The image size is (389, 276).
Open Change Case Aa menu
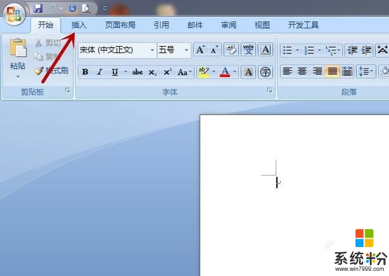click(x=185, y=72)
